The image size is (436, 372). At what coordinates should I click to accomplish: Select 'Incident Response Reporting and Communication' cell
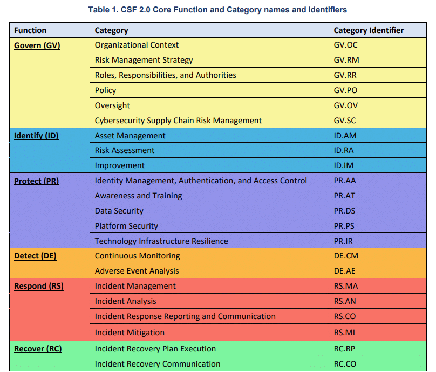209,316
